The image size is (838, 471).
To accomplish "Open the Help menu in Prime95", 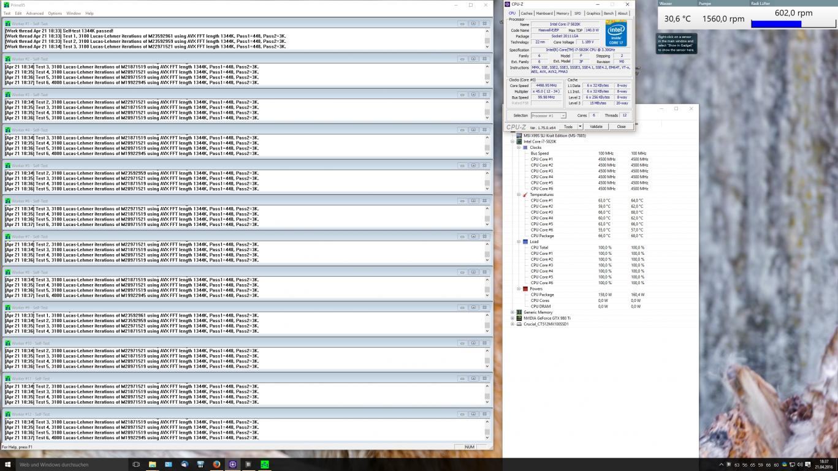I will (90, 13).
